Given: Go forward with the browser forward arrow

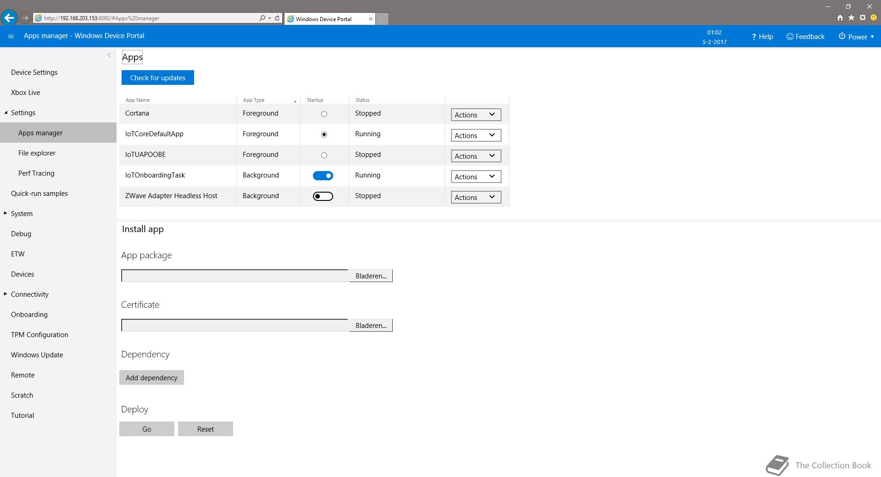Looking at the screenshot, I should 25,18.
